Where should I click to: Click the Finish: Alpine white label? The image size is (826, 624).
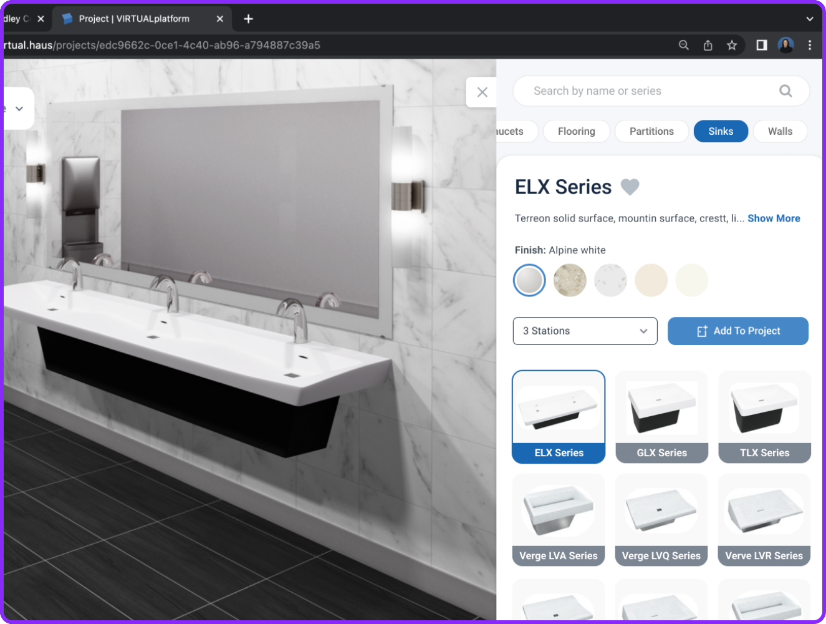click(x=560, y=250)
